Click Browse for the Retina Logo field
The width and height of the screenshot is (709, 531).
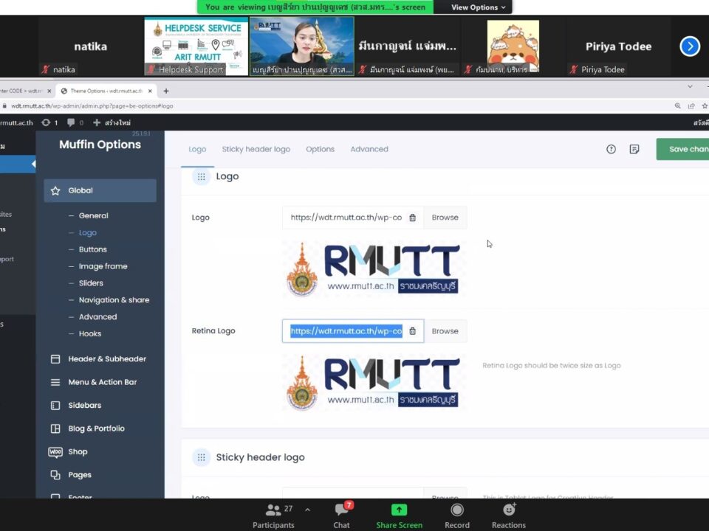(x=445, y=331)
